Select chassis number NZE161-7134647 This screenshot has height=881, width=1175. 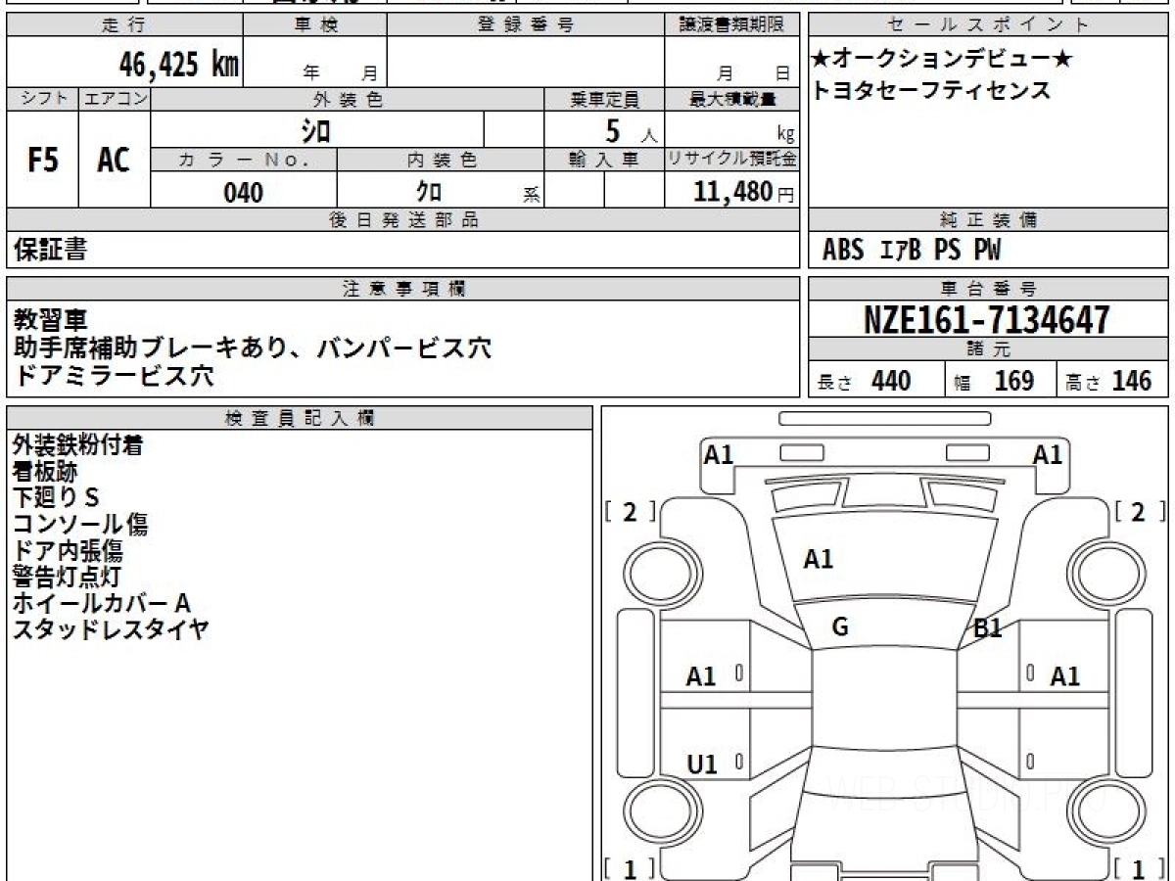[987, 319]
